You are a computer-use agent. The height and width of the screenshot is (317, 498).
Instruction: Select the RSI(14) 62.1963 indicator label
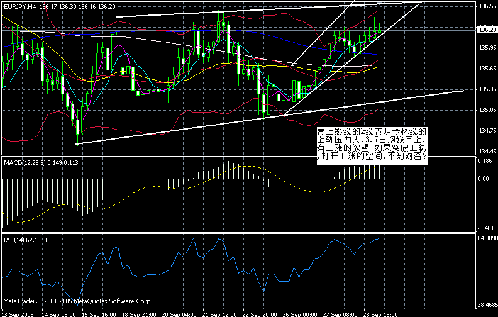pos(25,240)
